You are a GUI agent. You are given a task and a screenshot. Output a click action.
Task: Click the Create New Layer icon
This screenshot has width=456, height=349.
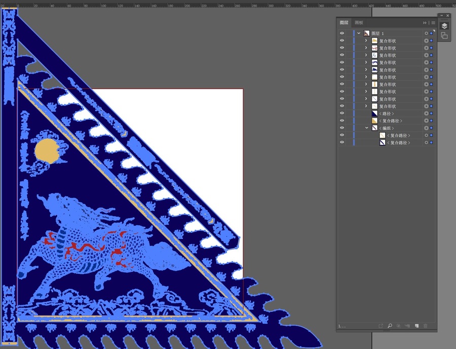tap(416, 326)
